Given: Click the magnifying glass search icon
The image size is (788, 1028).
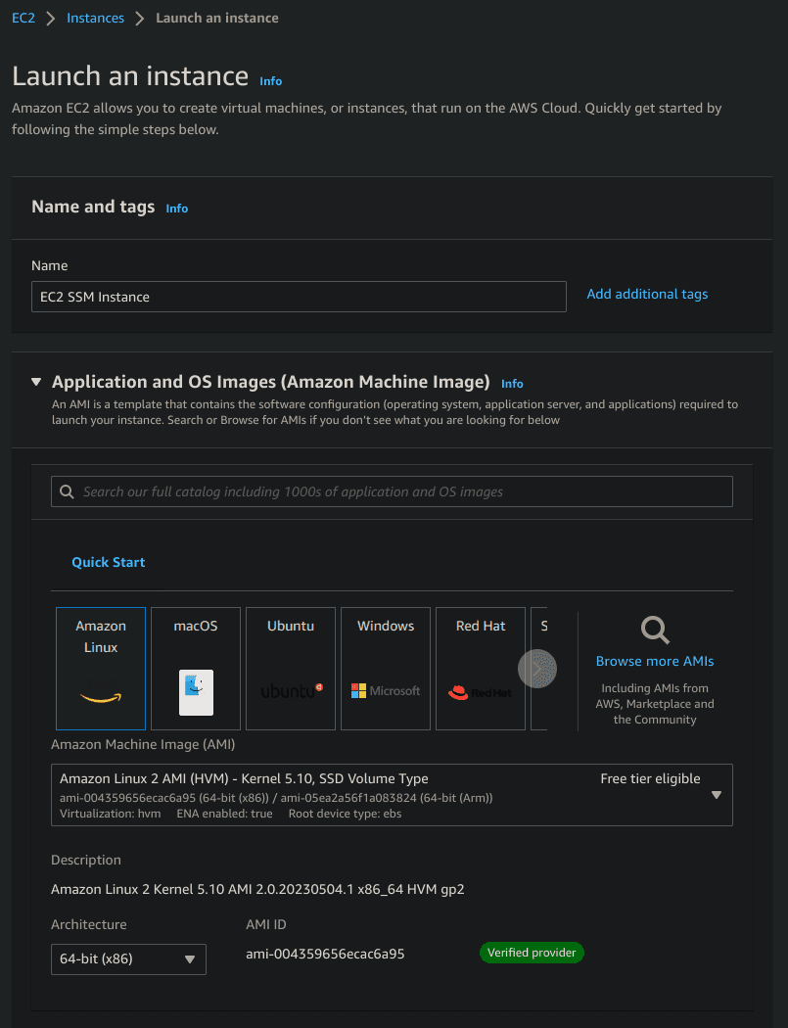Looking at the screenshot, I should (x=66, y=491).
